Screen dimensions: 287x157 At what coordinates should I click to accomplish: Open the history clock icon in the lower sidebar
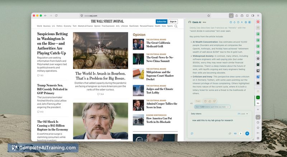pos(258,123)
